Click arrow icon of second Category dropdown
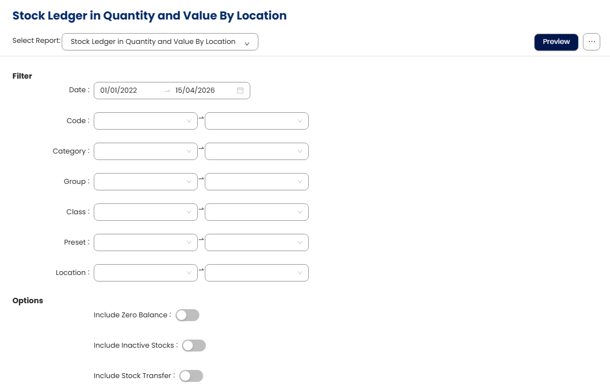610x390 pixels. tap(300, 151)
